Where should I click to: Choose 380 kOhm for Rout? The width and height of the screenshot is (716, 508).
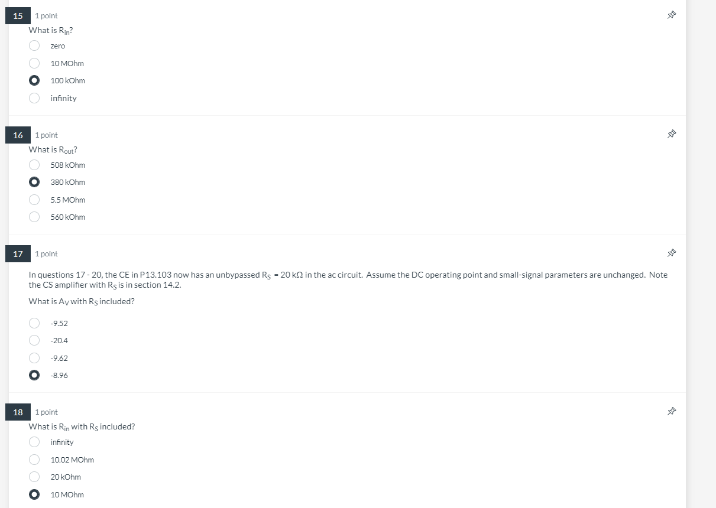click(x=35, y=182)
